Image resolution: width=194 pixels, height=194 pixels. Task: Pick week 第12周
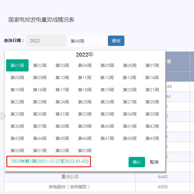107,78
